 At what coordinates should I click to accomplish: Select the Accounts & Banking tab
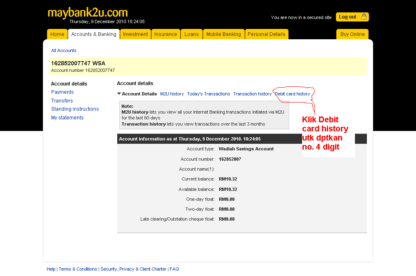(x=94, y=34)
